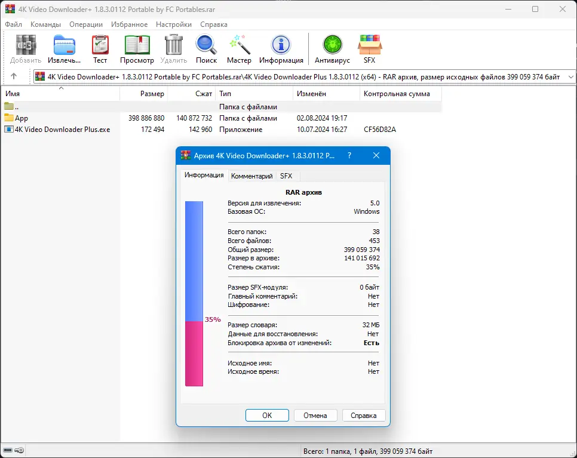
Task: Show archive info via the Информация icon
Action: (281, 48)
